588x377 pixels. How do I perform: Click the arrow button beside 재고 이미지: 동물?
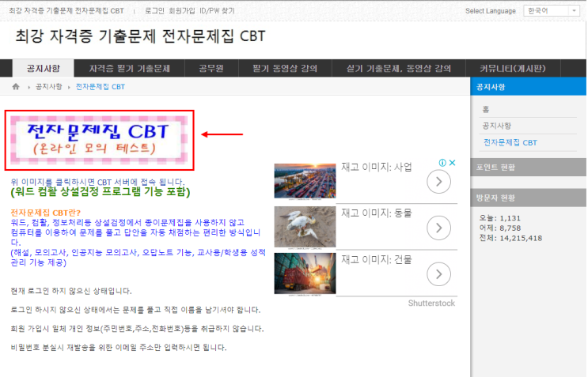[x=438, y=228]
